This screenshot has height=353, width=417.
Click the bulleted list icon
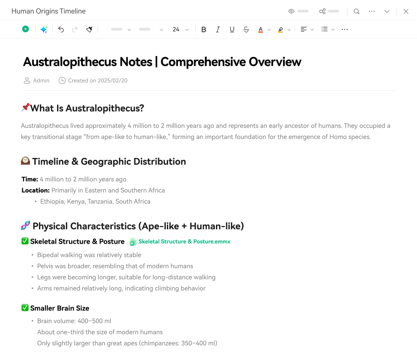[x=324, y=29]
